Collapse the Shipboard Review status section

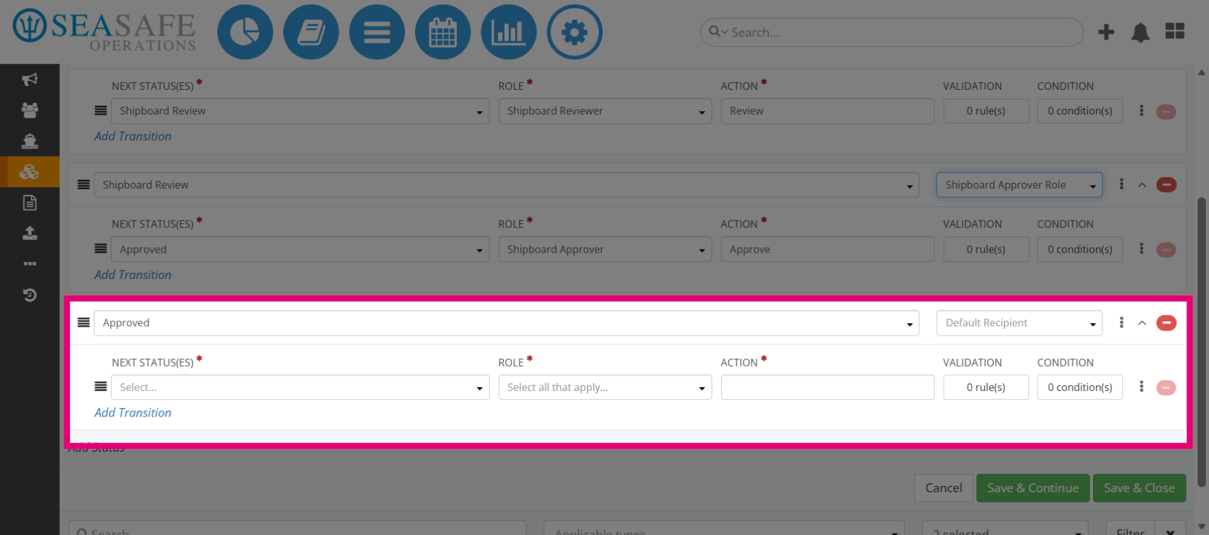[x=1142, y=185]
